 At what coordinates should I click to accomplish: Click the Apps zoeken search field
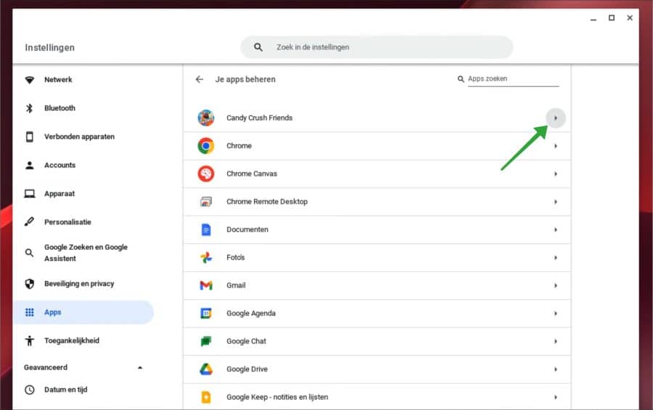pyautogui.click(x=513, y=79)
